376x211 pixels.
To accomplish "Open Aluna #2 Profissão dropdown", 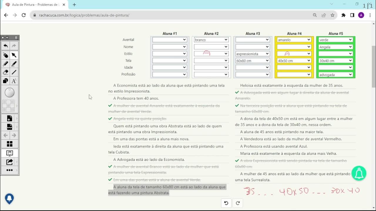I will pos(211,75).
